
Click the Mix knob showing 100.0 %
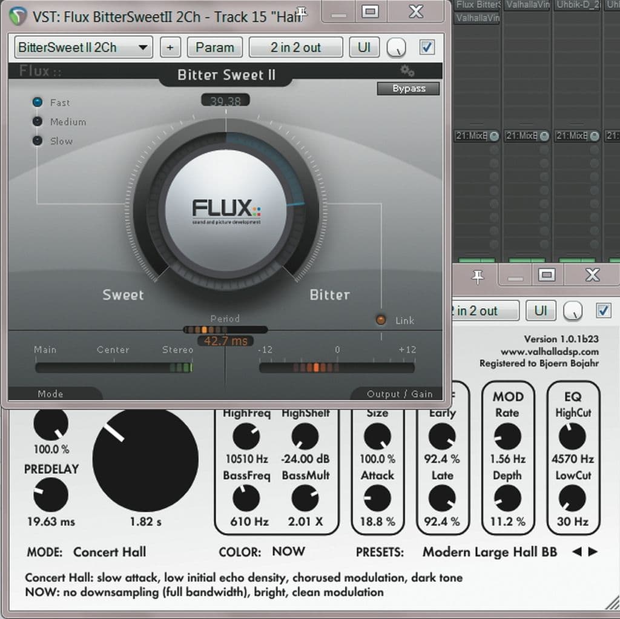pos(51,424)
